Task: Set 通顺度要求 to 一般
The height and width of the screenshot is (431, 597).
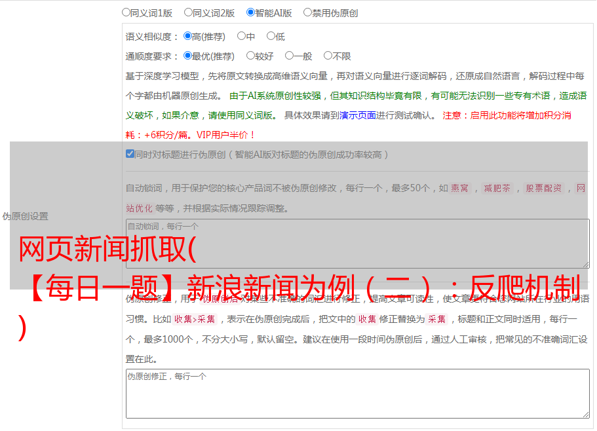Action: 289,56
